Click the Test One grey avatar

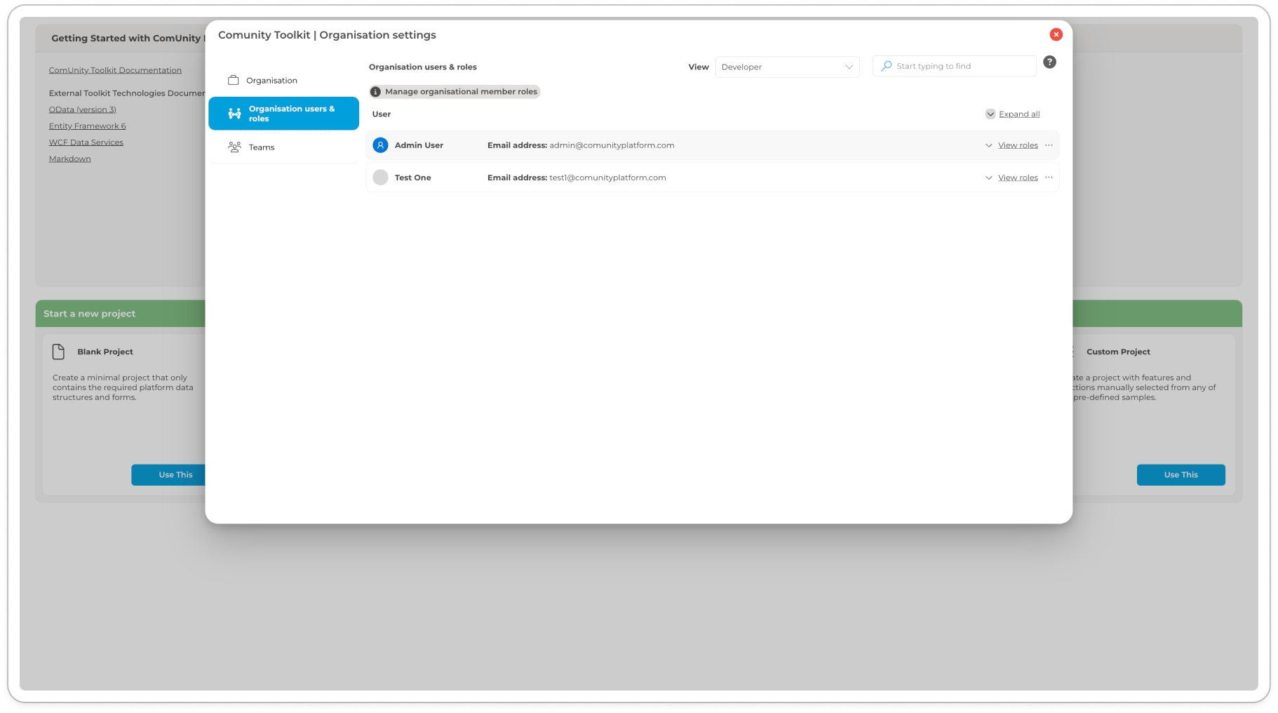380,178
